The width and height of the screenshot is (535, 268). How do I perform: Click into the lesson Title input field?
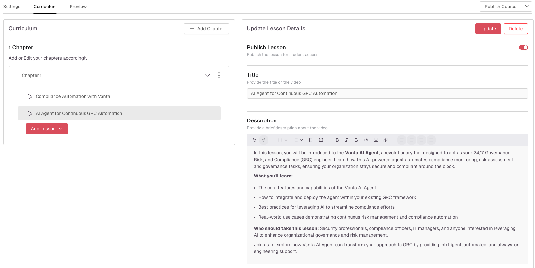click(387, 93)
